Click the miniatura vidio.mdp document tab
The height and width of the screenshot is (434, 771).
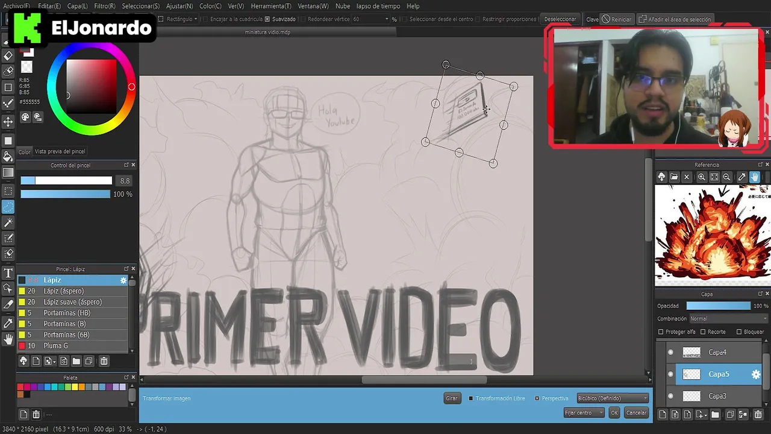(x=267, y=33)
